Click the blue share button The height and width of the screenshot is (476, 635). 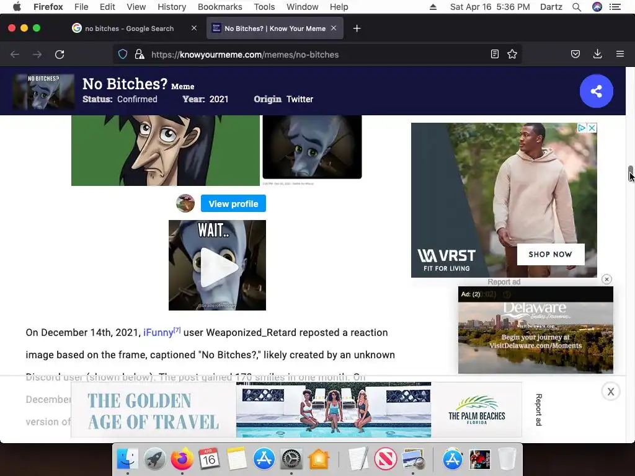596,91
